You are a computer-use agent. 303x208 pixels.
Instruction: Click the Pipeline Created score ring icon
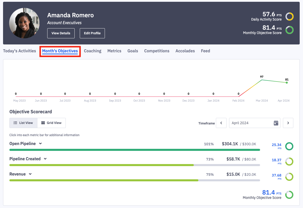(289, 162)
